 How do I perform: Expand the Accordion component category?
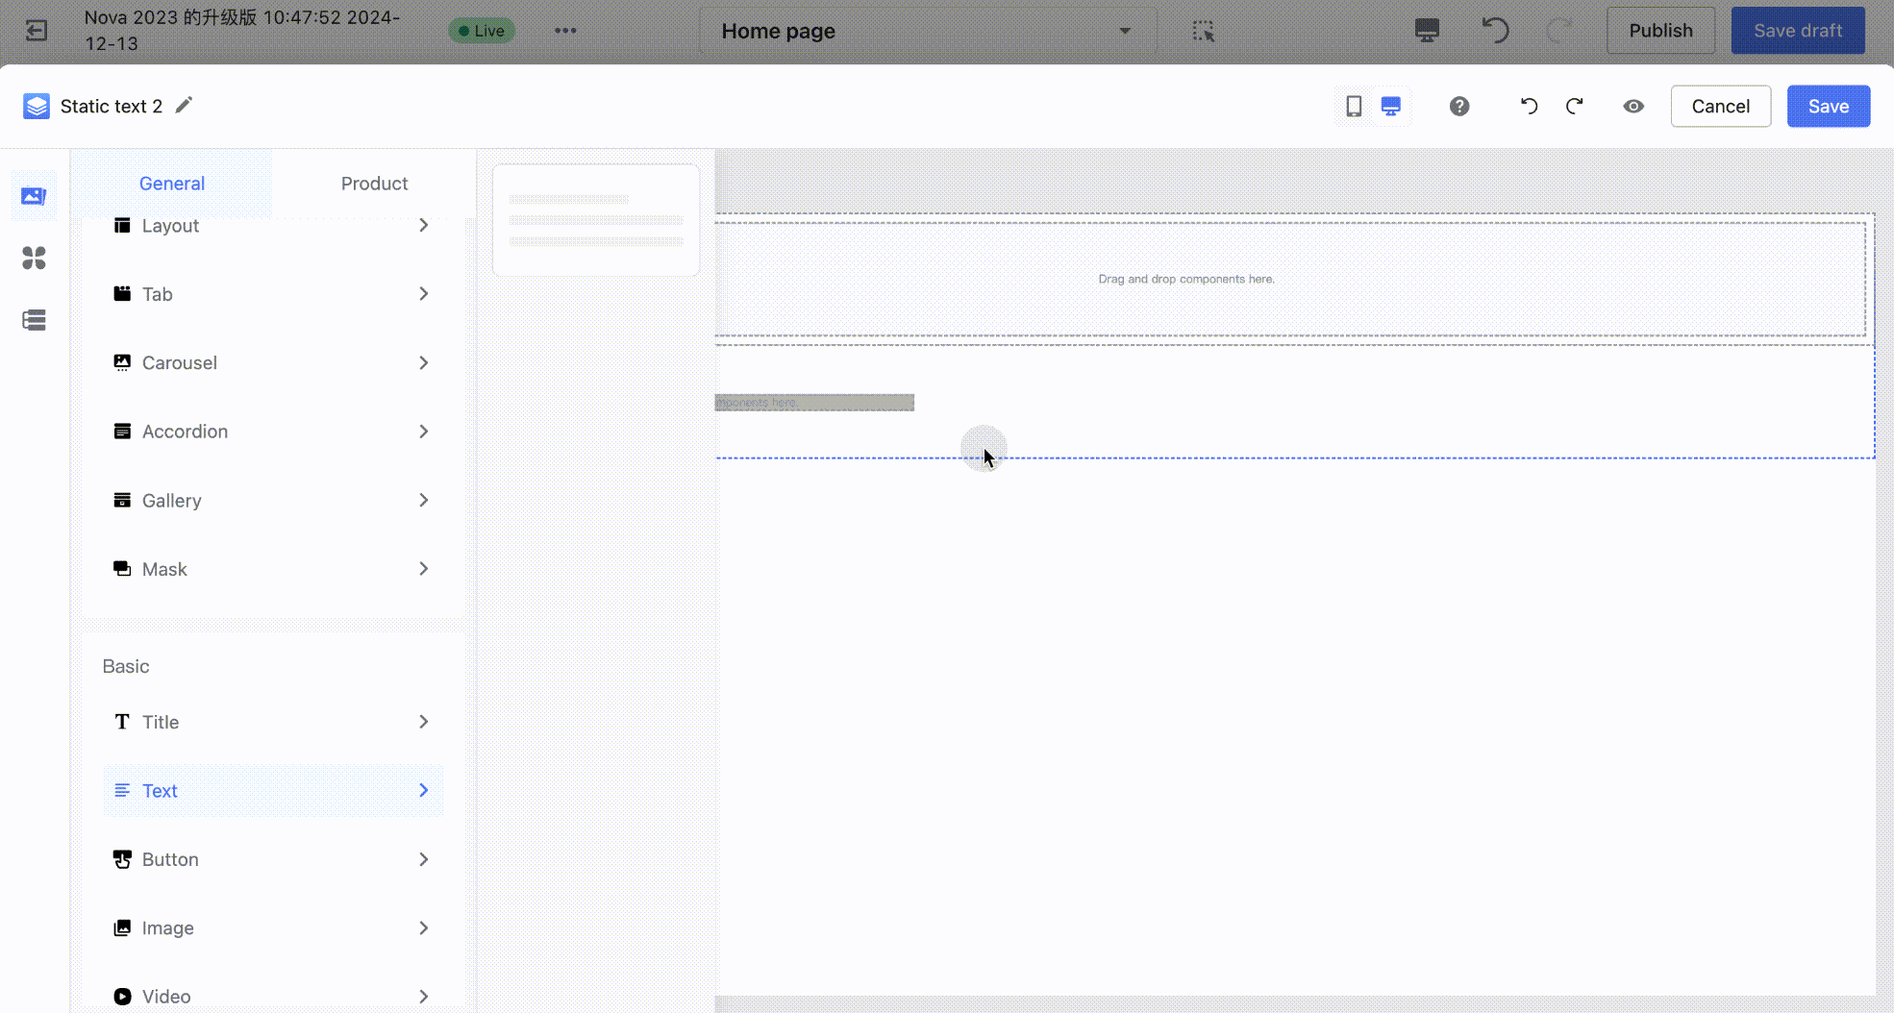tap(272, 432)
